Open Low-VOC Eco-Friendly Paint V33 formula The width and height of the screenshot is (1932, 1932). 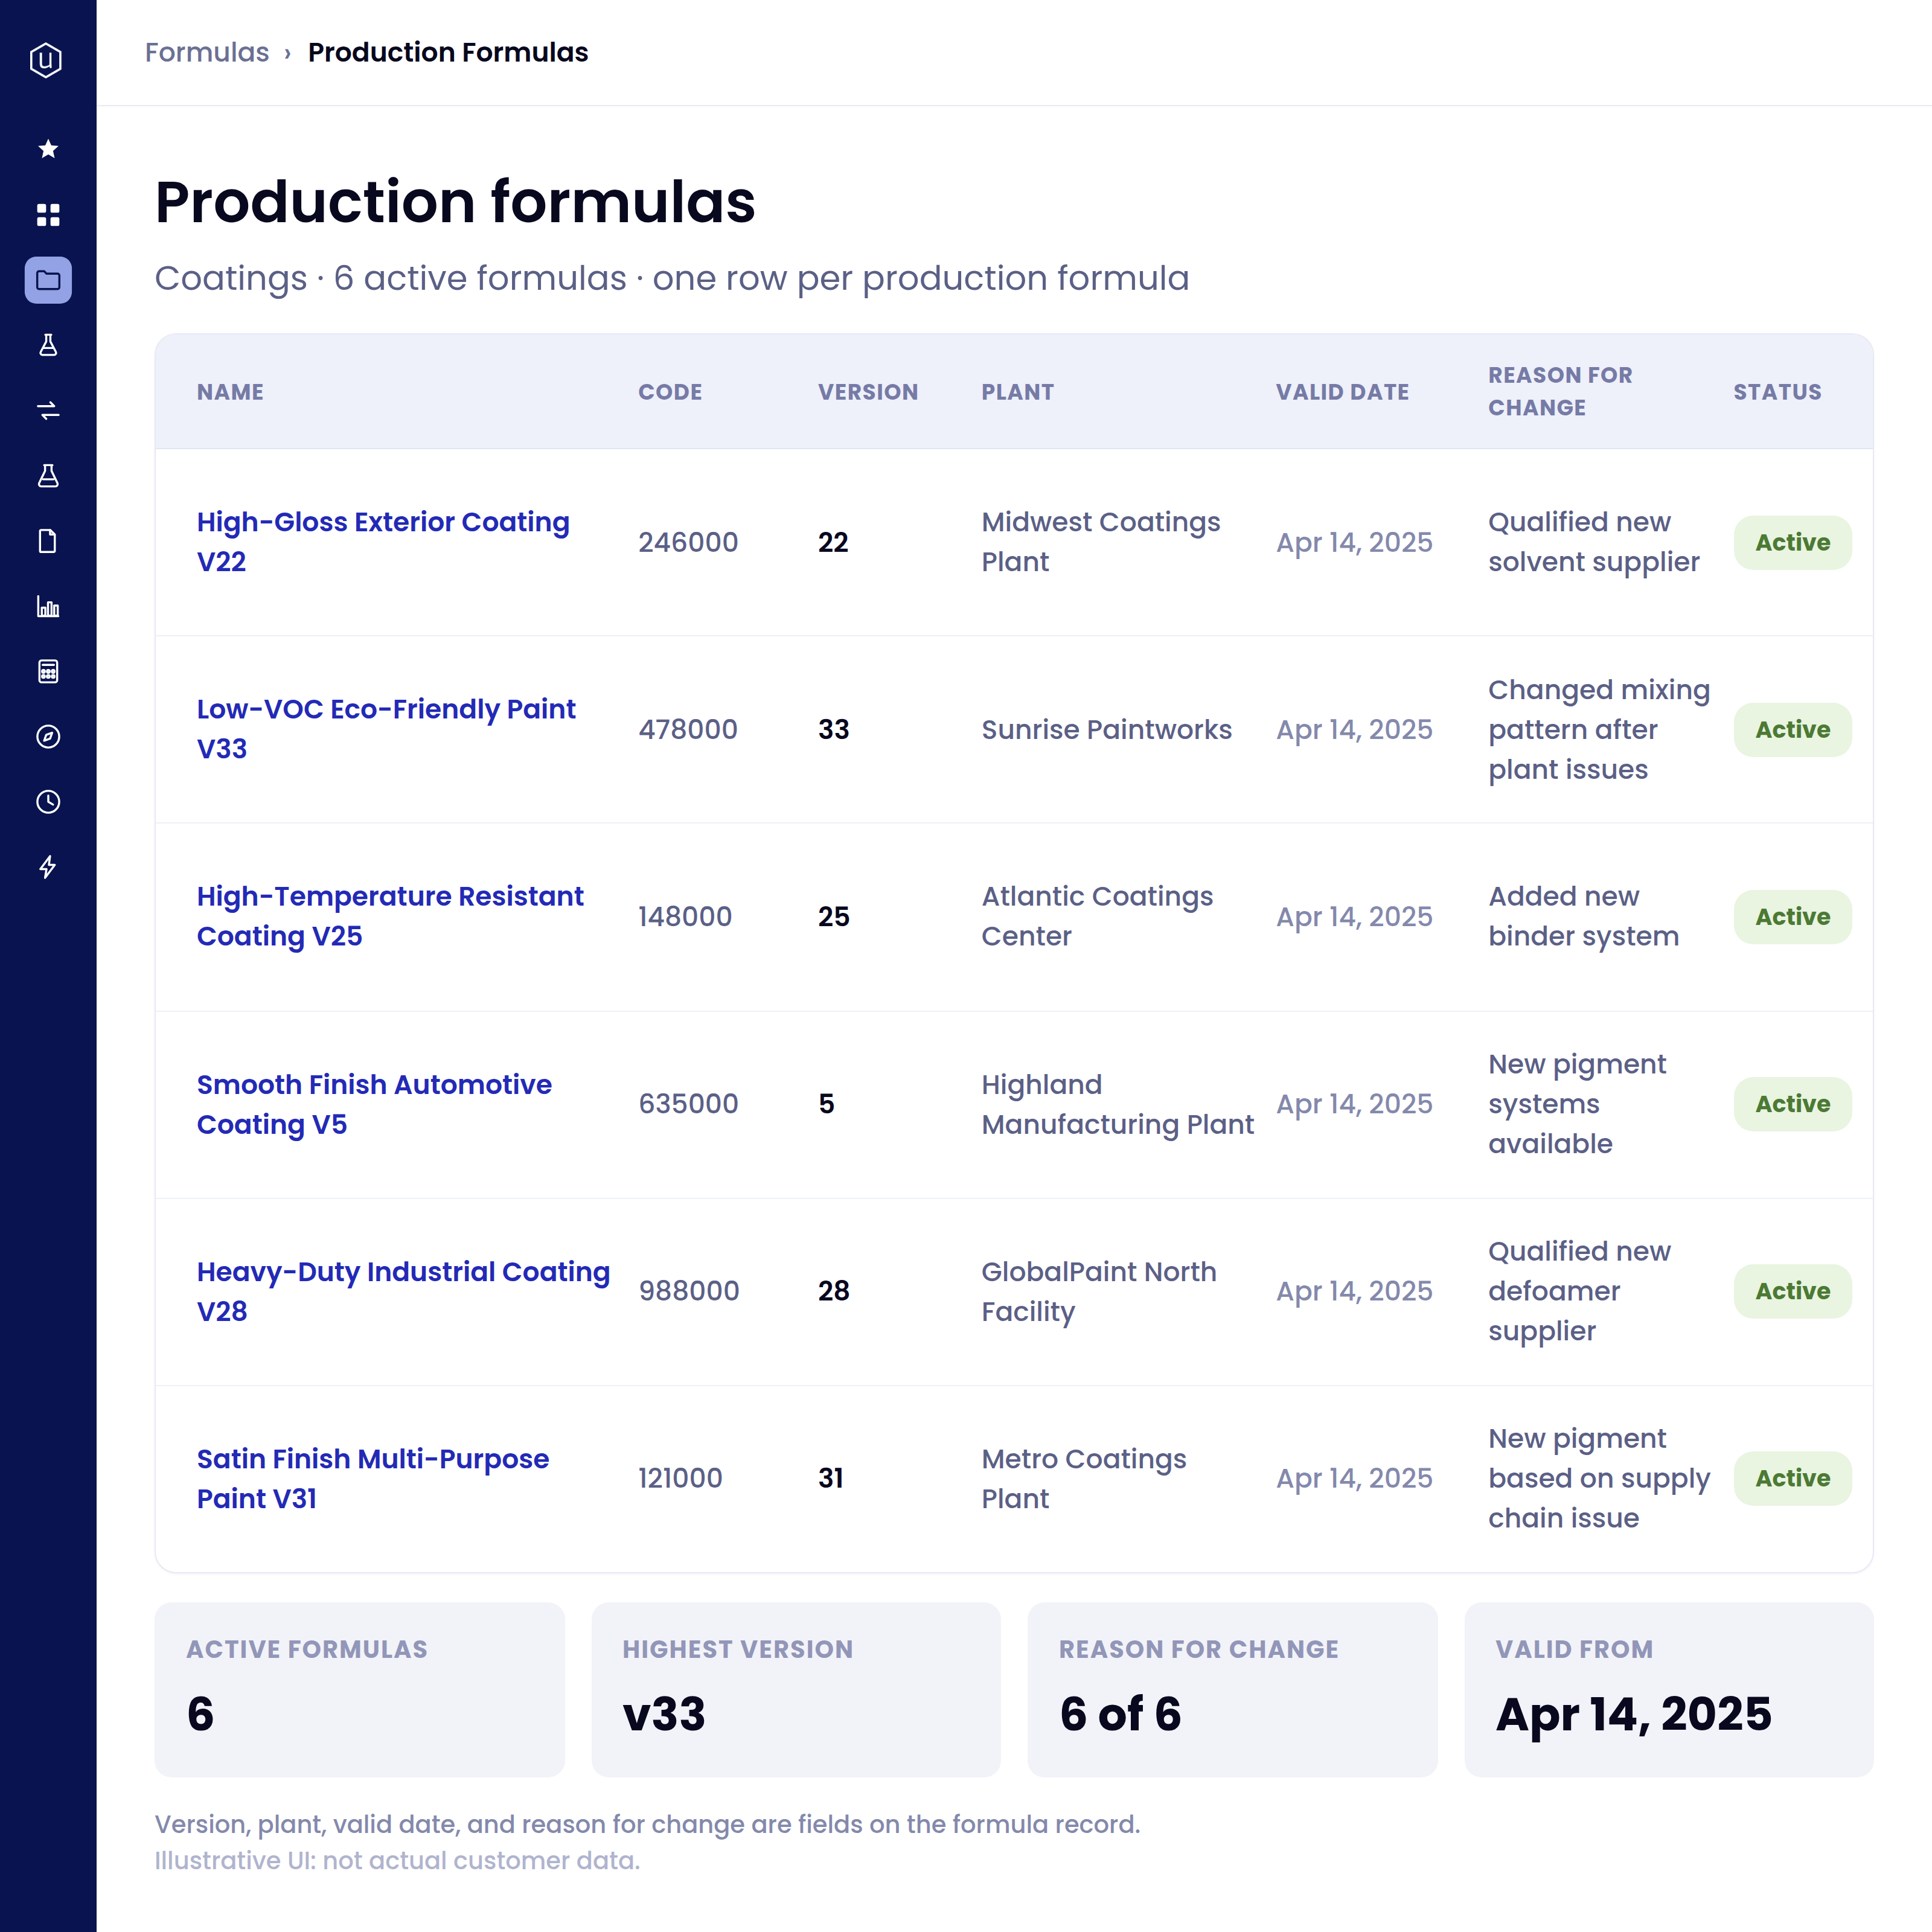[x=386, y=729]
